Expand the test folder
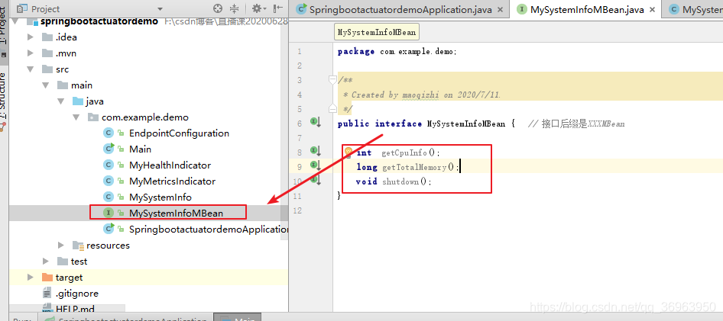723x321 pixels. point(46,262)
